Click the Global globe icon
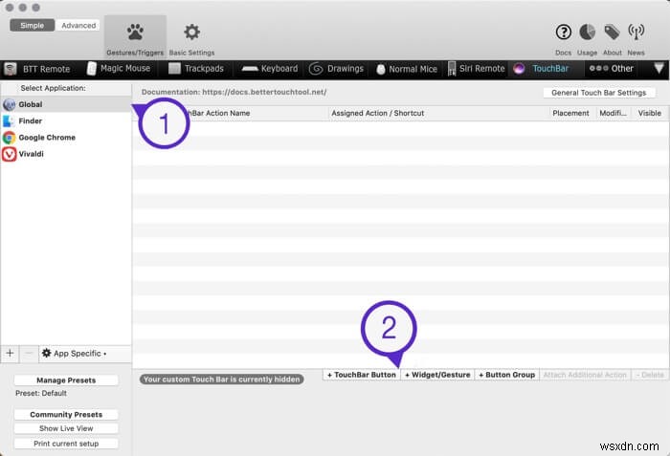Viewport: 670px width, 456px height. pyautogui.click(x=9, y=104)
